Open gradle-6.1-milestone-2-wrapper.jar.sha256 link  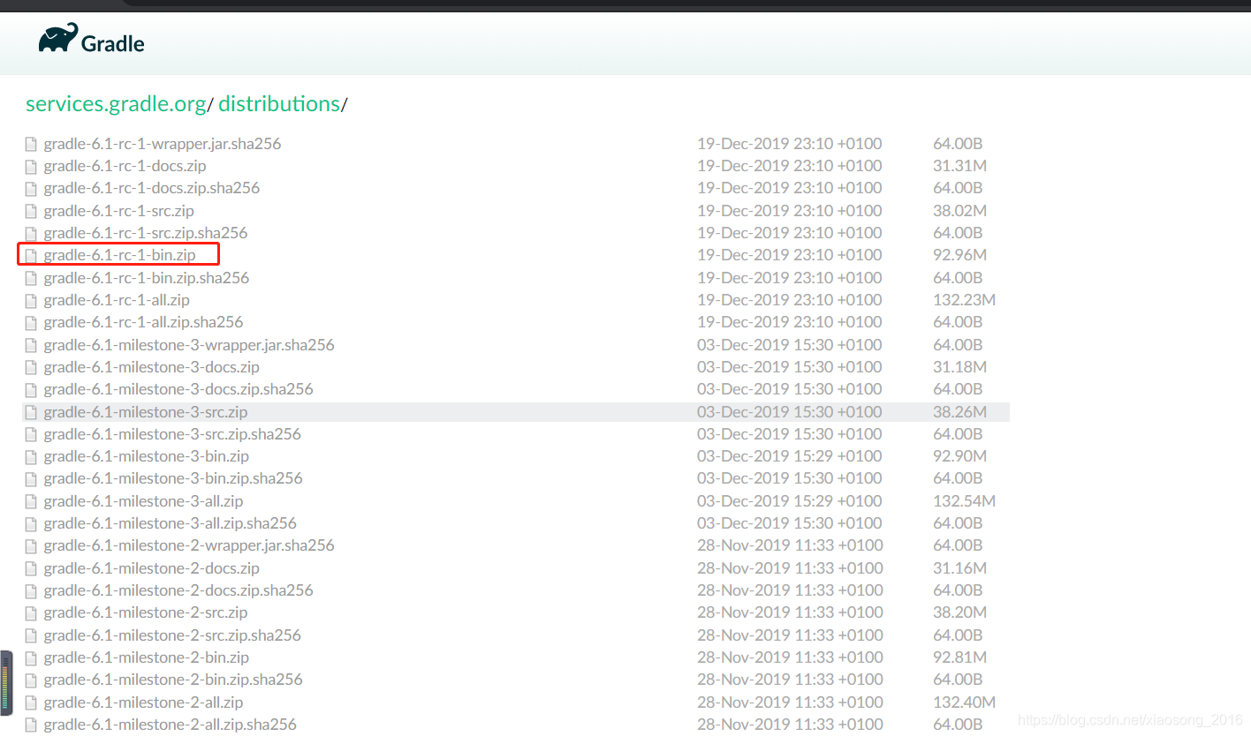(x=189, y=545)
